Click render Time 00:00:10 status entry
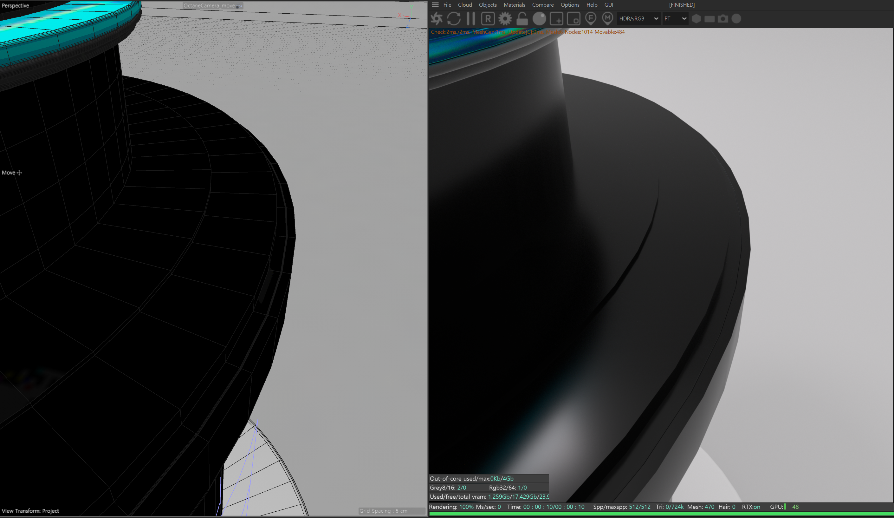 pos(546,507)
